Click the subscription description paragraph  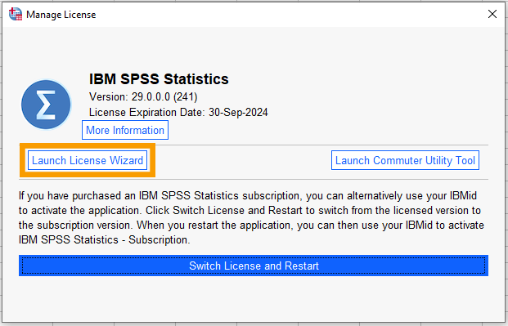pyautogui.click(x=251, y=218)
